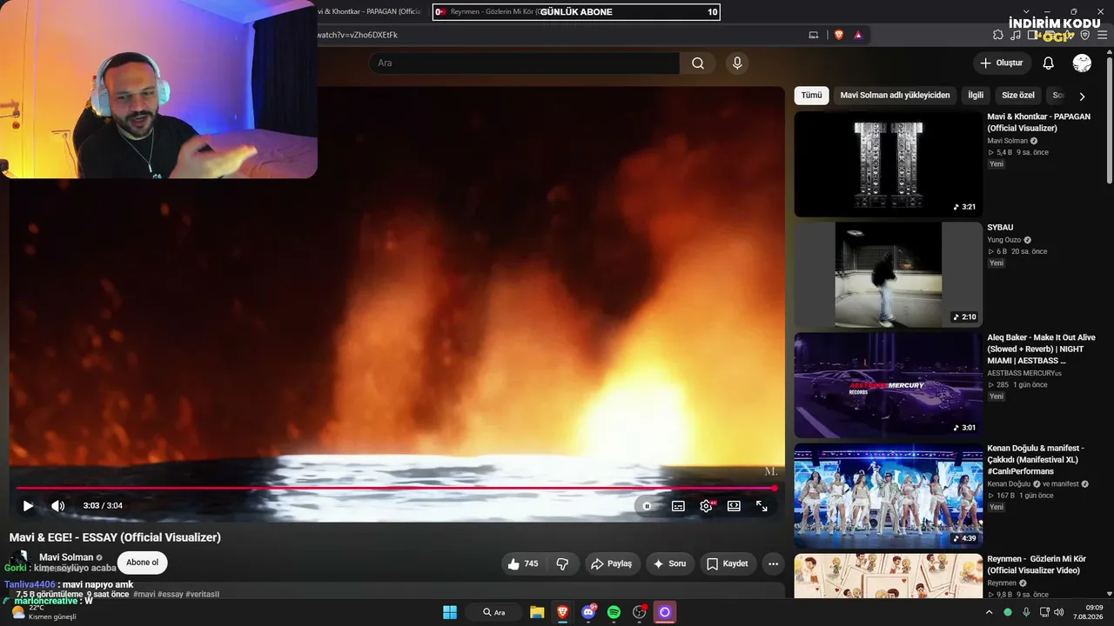Click the install app icon in address bar
The image size is (1114, 626).
(814, 35)
